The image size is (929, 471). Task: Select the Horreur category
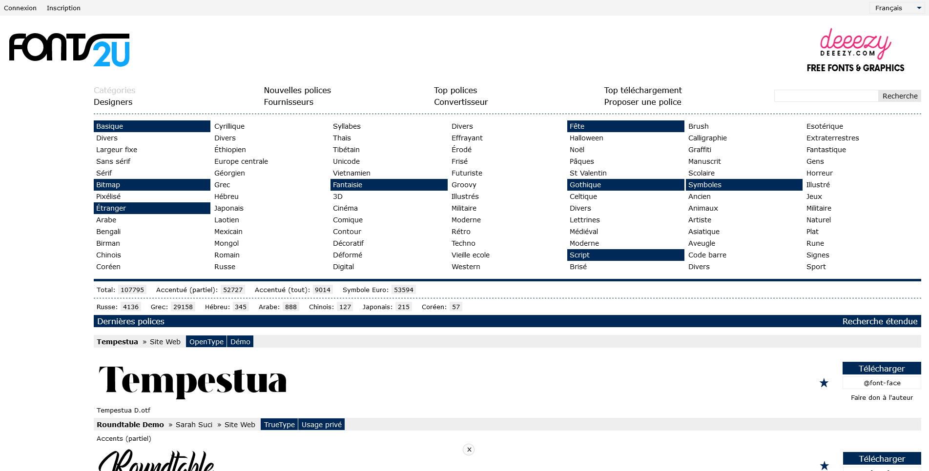pyautogui.click(x=820, y=173)
